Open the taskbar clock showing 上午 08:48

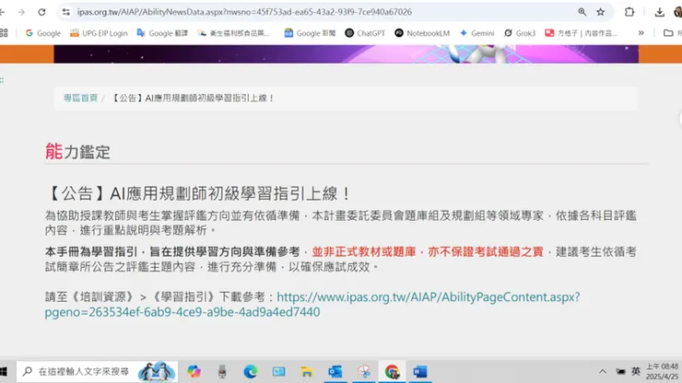point(662,372)
